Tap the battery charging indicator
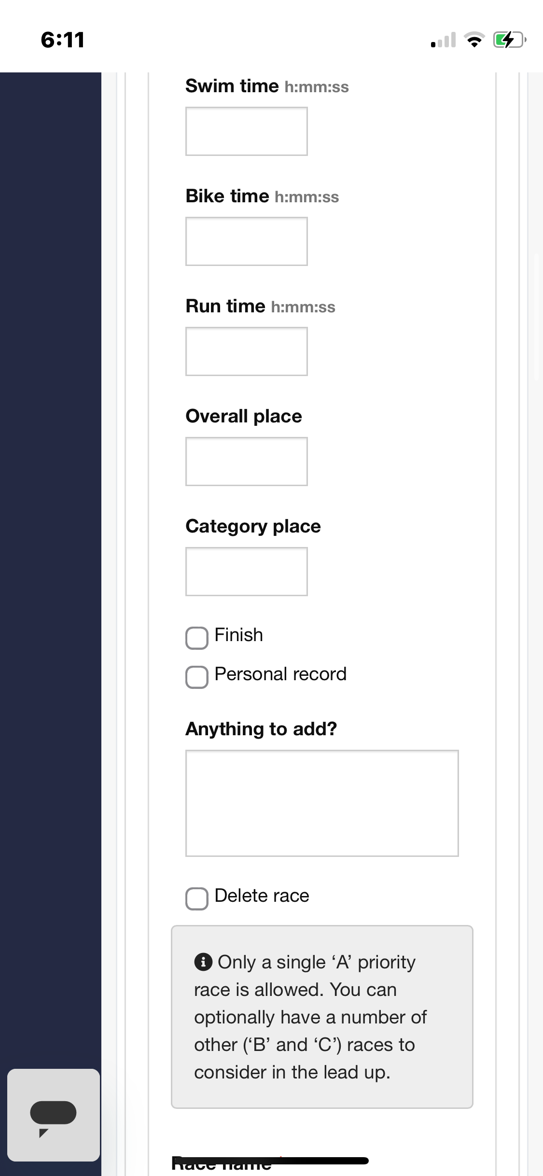The width and height of the screenshot is (543, 1176). [x=509, y=40]
